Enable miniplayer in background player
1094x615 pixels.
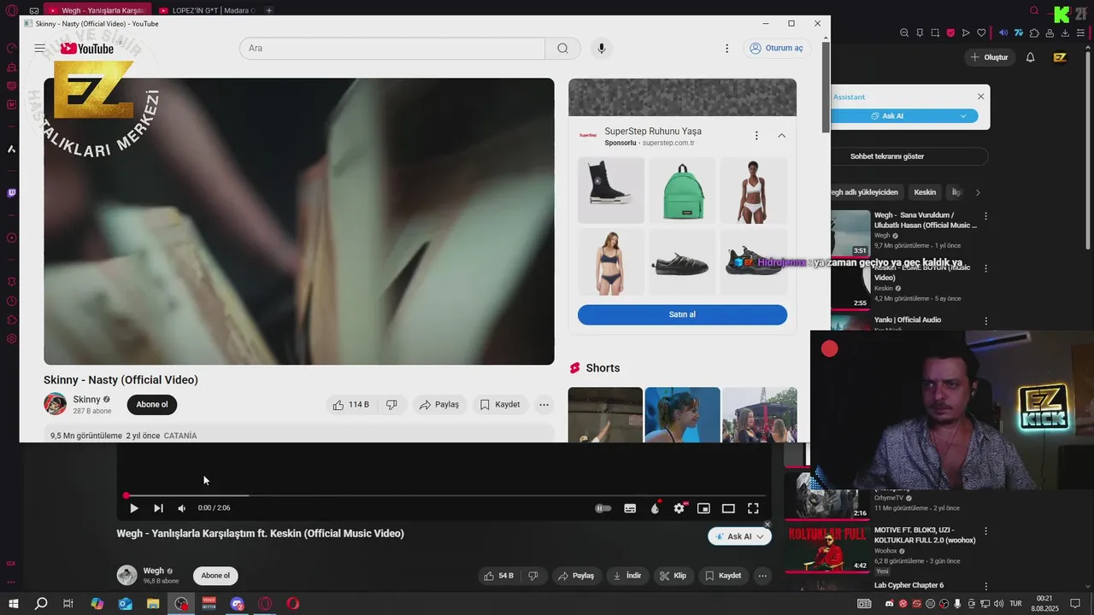point(703,508)
